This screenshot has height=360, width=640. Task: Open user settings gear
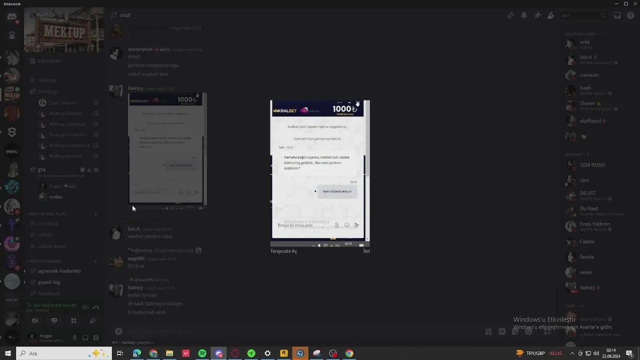click(96, 338)
